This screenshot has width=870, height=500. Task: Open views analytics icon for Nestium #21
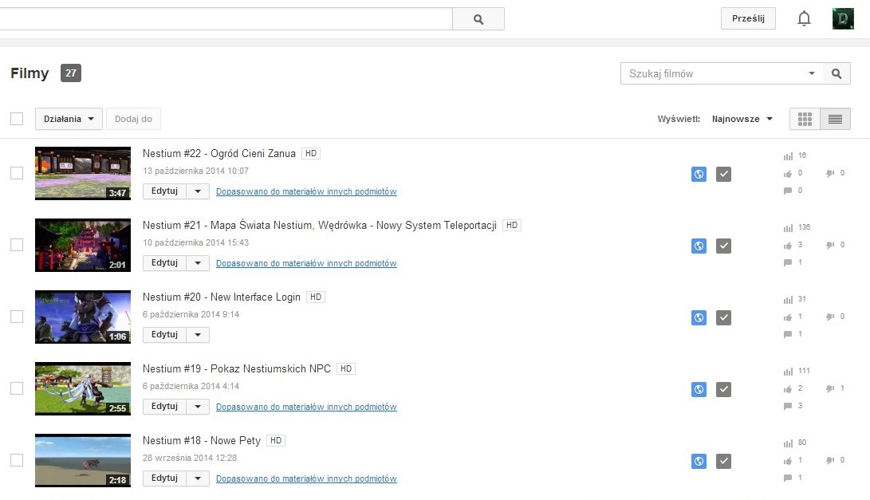tap(788, 227)
